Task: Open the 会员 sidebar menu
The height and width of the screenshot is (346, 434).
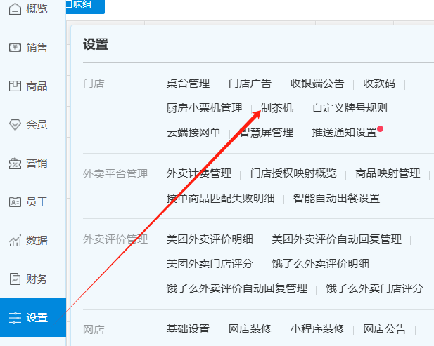Action: (33, 124)
